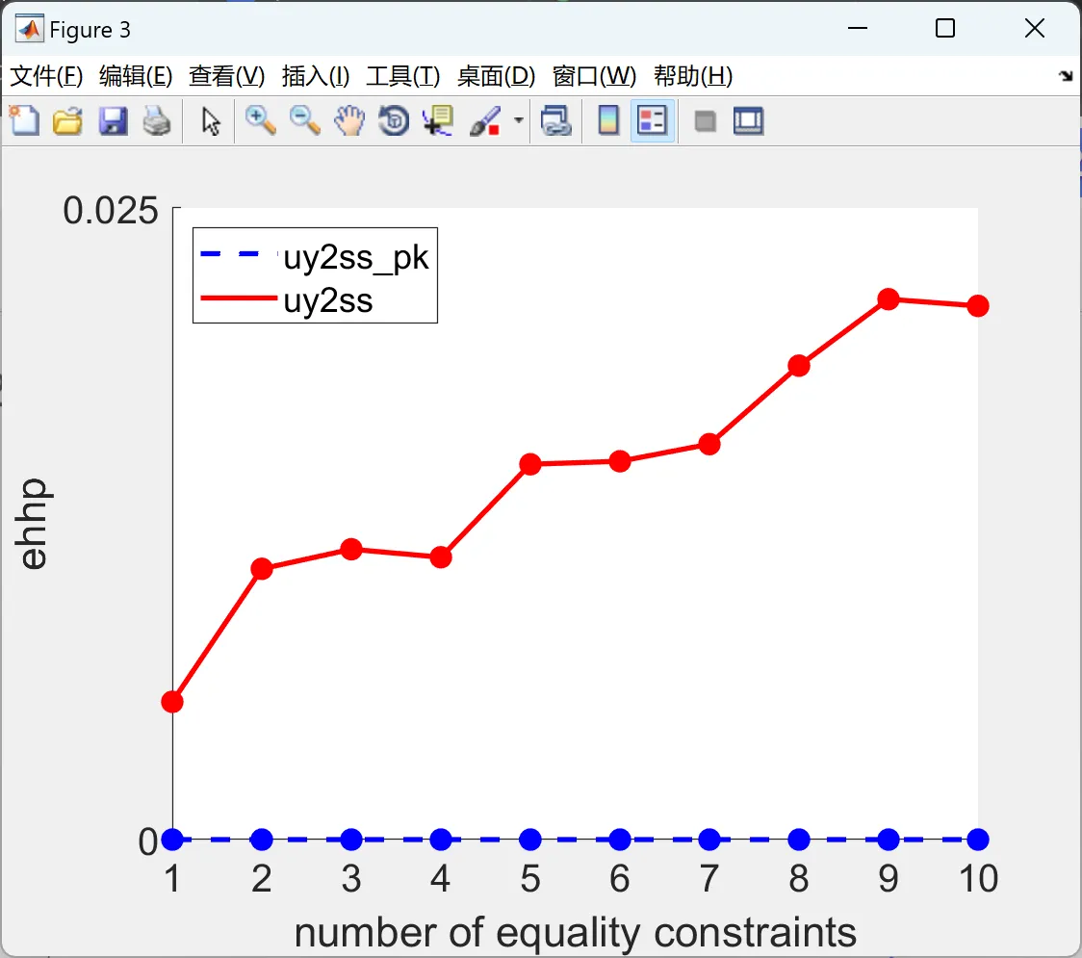Click the 0.025 y-axis tick label
The height and width of the screenshot is (958, 1082).
[111, 211]
